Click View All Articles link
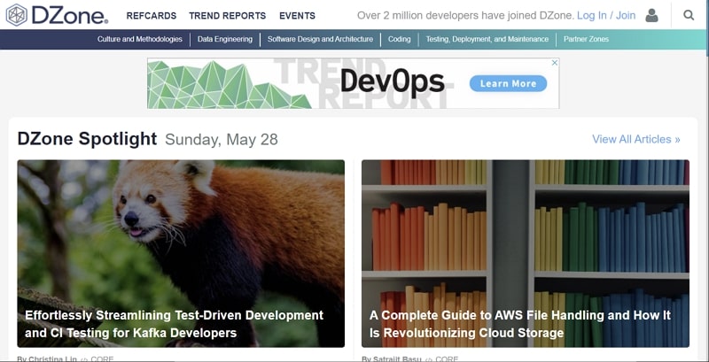709x362 pixels. click(636, 139)
